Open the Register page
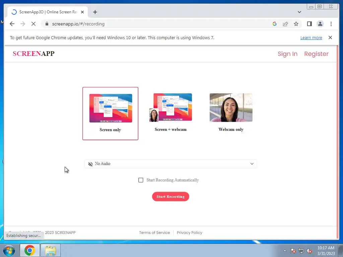The height and width of the screenshot is (257, 343). tap(316, 54)
